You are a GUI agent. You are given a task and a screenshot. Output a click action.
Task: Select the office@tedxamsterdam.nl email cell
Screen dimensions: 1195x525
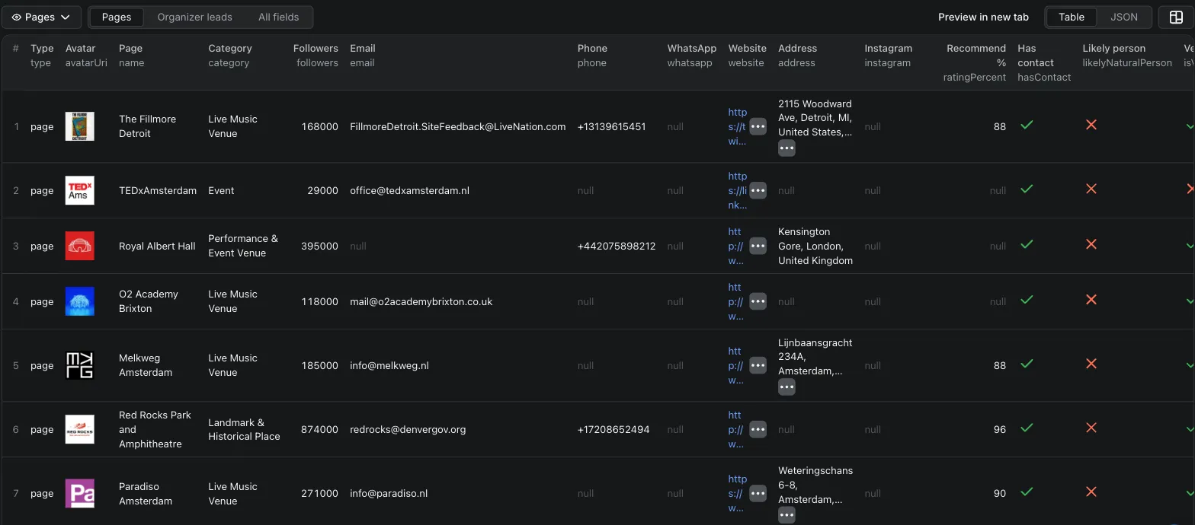coord(409,190)
